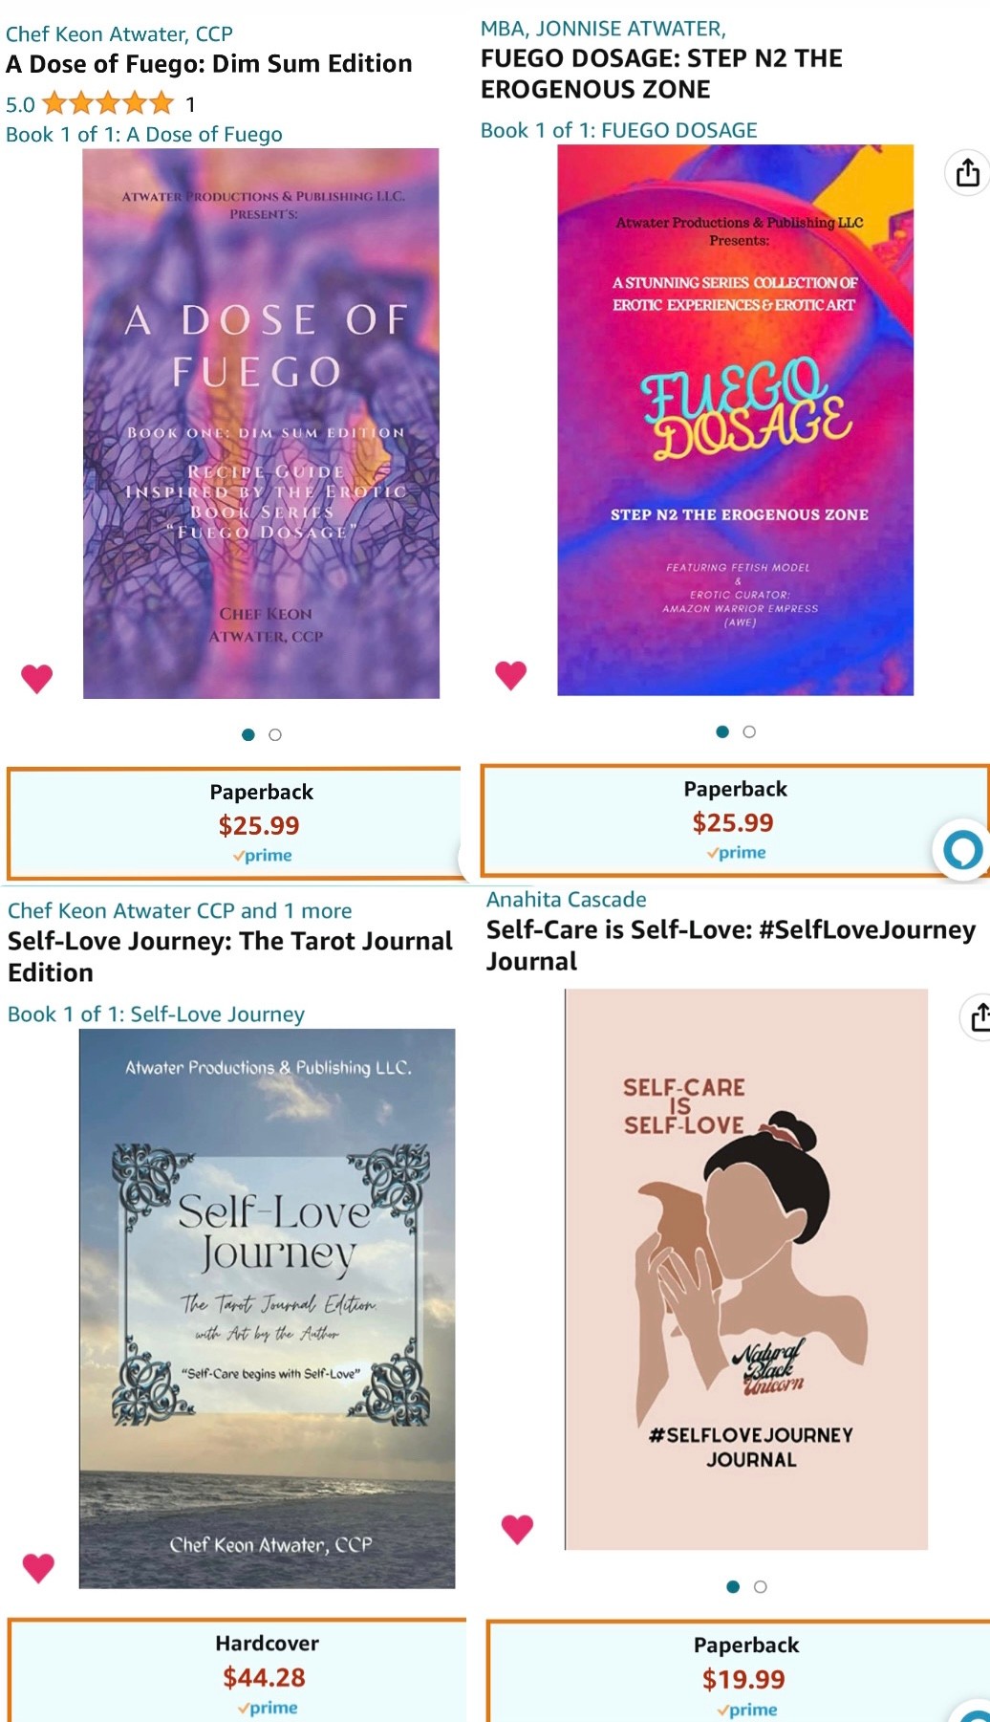Choose Paperback $19.99 format option
Viewport: 990px width, 1722px height.
point(738,1671)
